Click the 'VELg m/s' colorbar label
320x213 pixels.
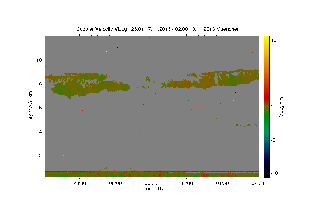point(281,106)
